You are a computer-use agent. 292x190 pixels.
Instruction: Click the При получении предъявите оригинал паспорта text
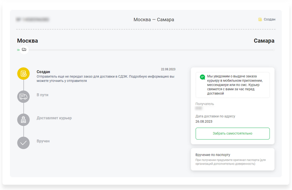click(231, 162)
